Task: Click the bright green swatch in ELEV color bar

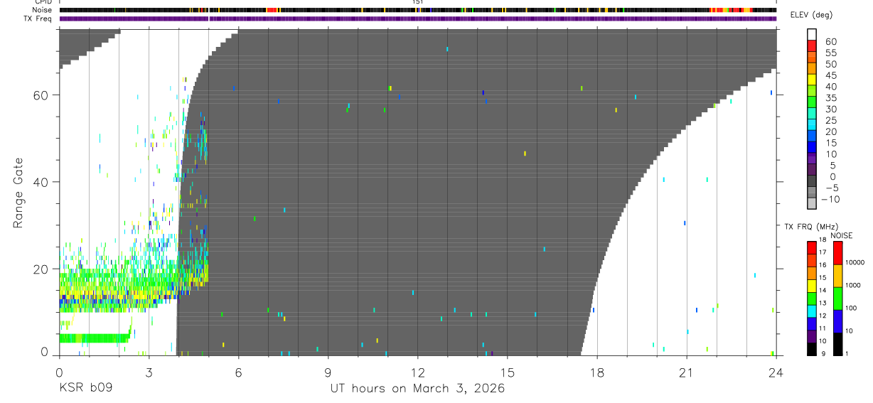Action: tap(812, 102)
